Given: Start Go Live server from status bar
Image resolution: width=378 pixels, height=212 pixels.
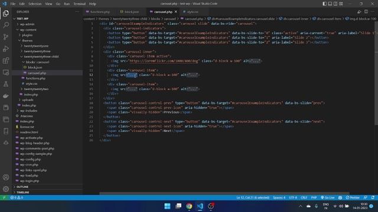Looking at the screenshot, I should tap(328, 198).
